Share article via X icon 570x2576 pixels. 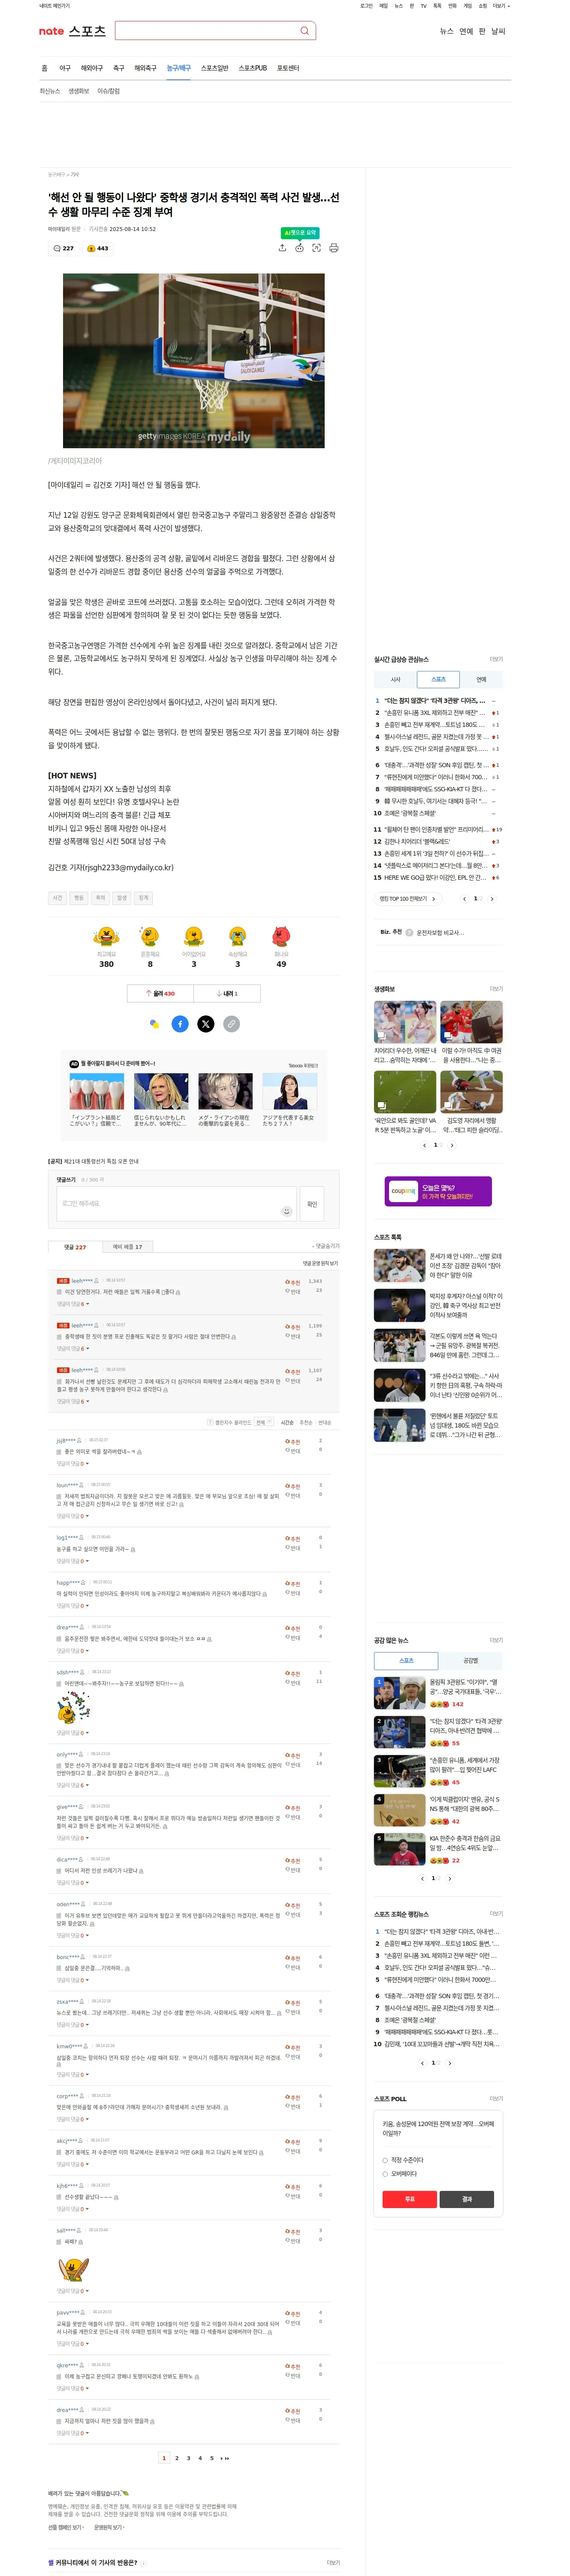205,1023
